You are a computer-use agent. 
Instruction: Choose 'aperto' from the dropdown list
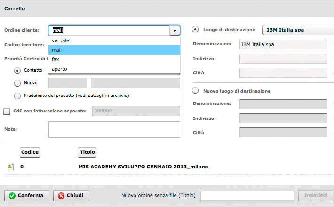pyautogui.click(x=114, y=69)
